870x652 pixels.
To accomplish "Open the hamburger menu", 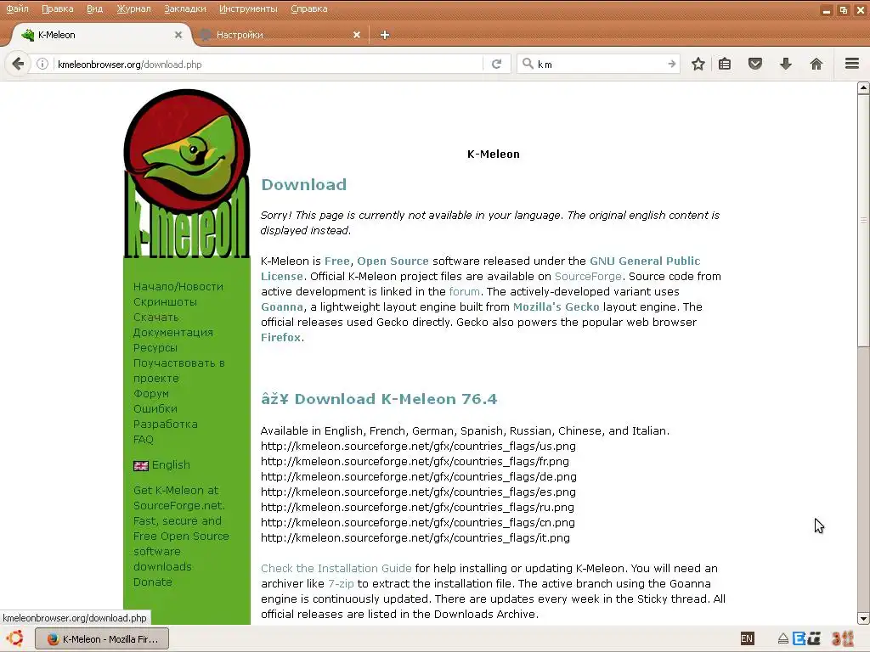I will point(852,64).
